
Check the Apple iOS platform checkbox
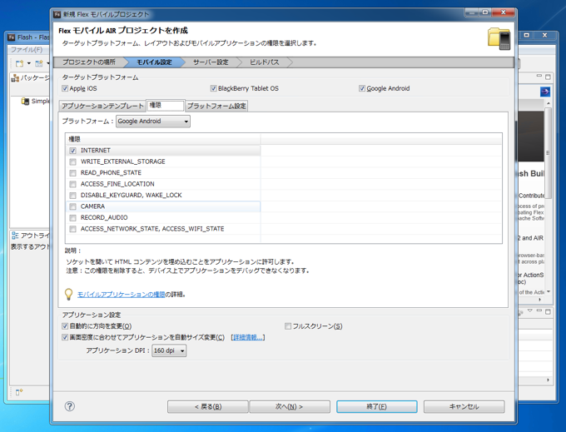tap(65, 88)
